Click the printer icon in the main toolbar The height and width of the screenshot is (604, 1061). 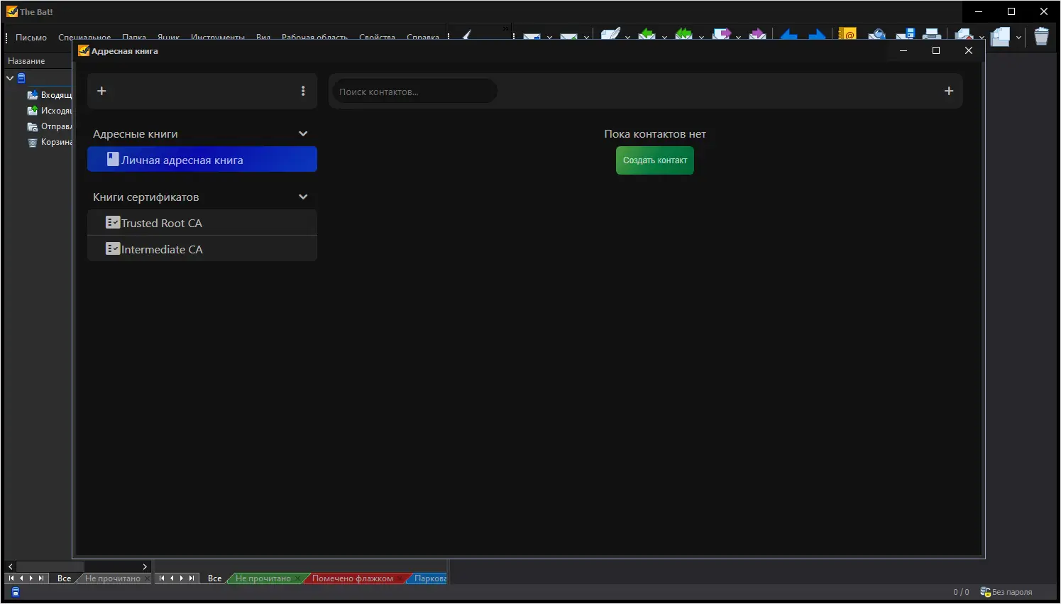pyautogui.click(x=933, y=34)
